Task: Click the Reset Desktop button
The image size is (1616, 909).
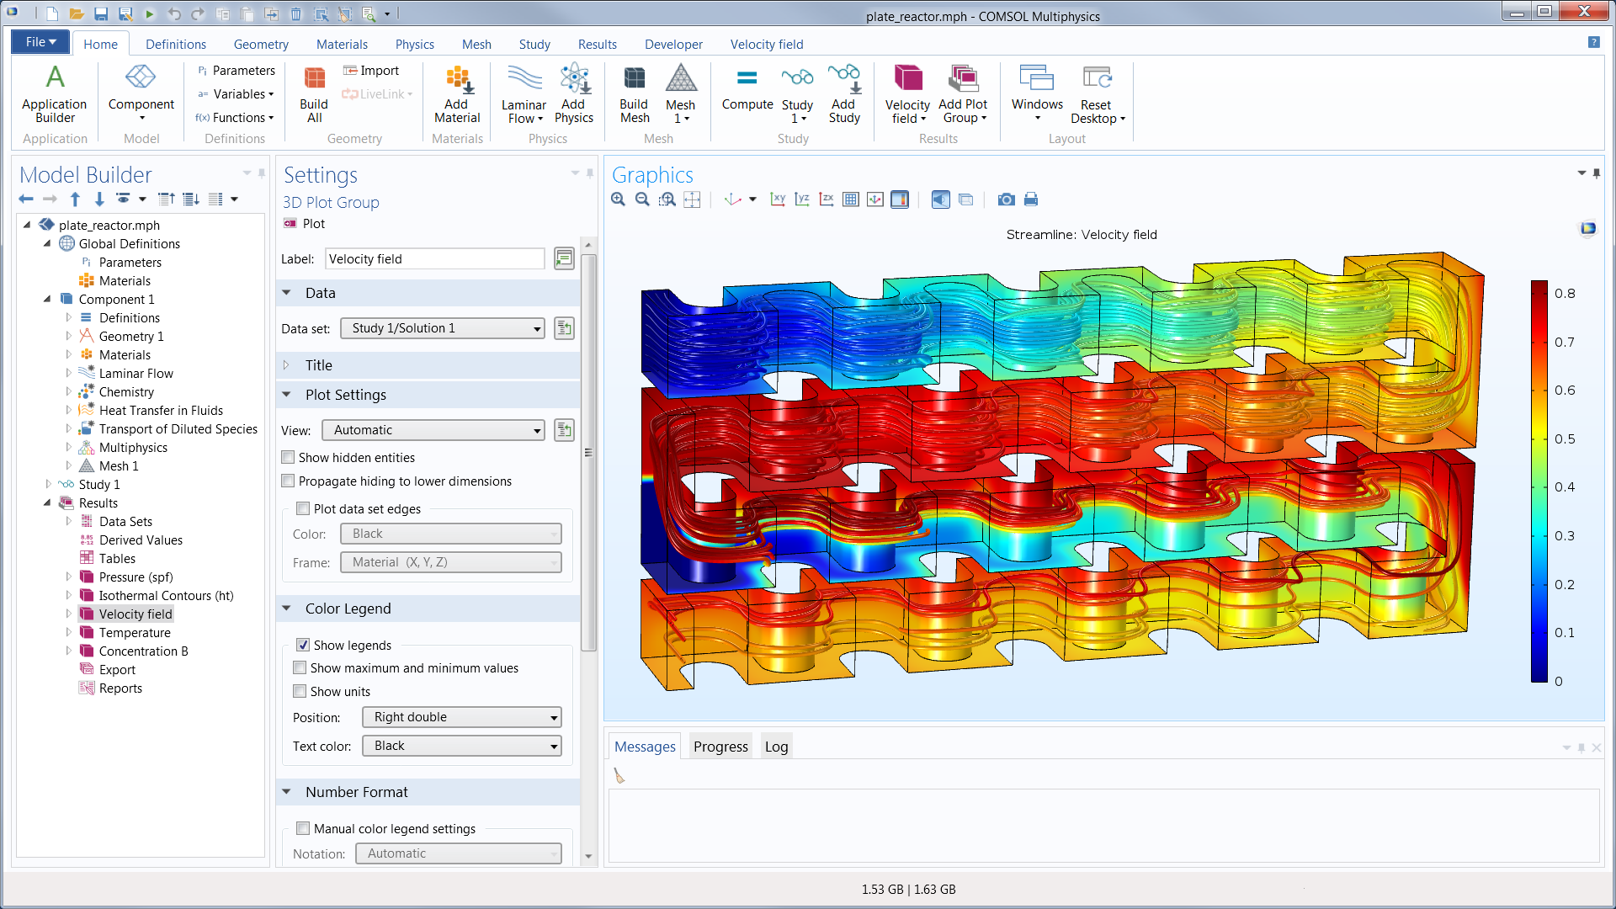Action: click(1095, 93)
